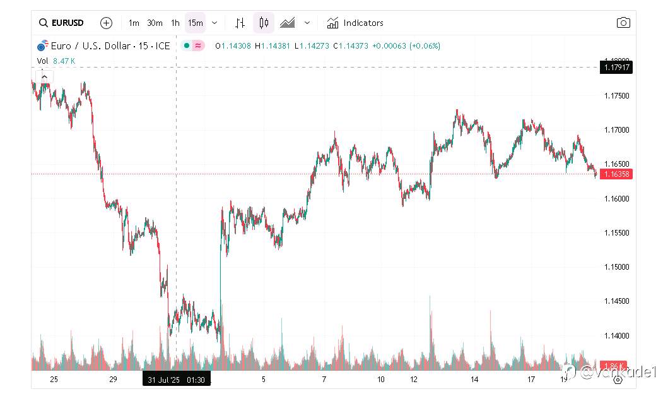Toggle the pink approximate data indicator
The image size is (663, 396).
[x=198, y=45]
